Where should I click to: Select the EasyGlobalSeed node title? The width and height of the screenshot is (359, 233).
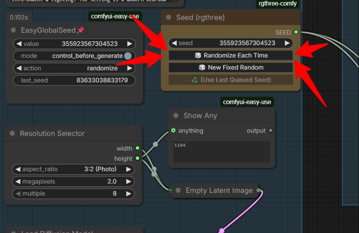48,30
